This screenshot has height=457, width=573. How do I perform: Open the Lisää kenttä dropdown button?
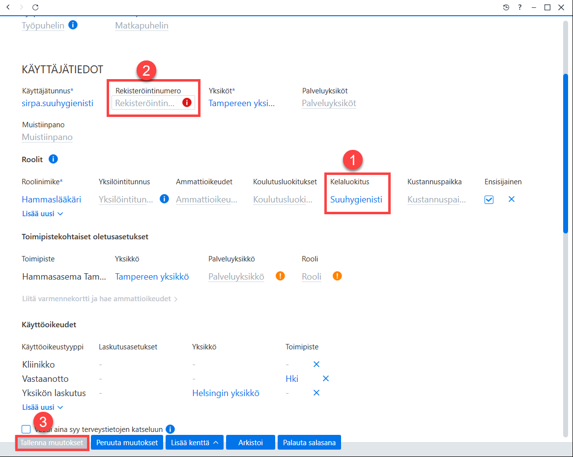(x=195, y=442)
